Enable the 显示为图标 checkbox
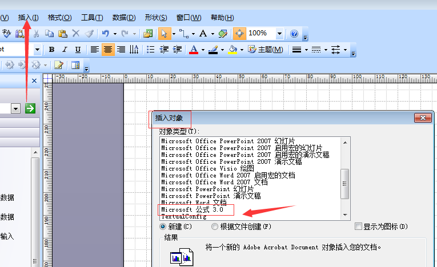The width and height of the screenshot is (437, 267). (x=359, y=226)
